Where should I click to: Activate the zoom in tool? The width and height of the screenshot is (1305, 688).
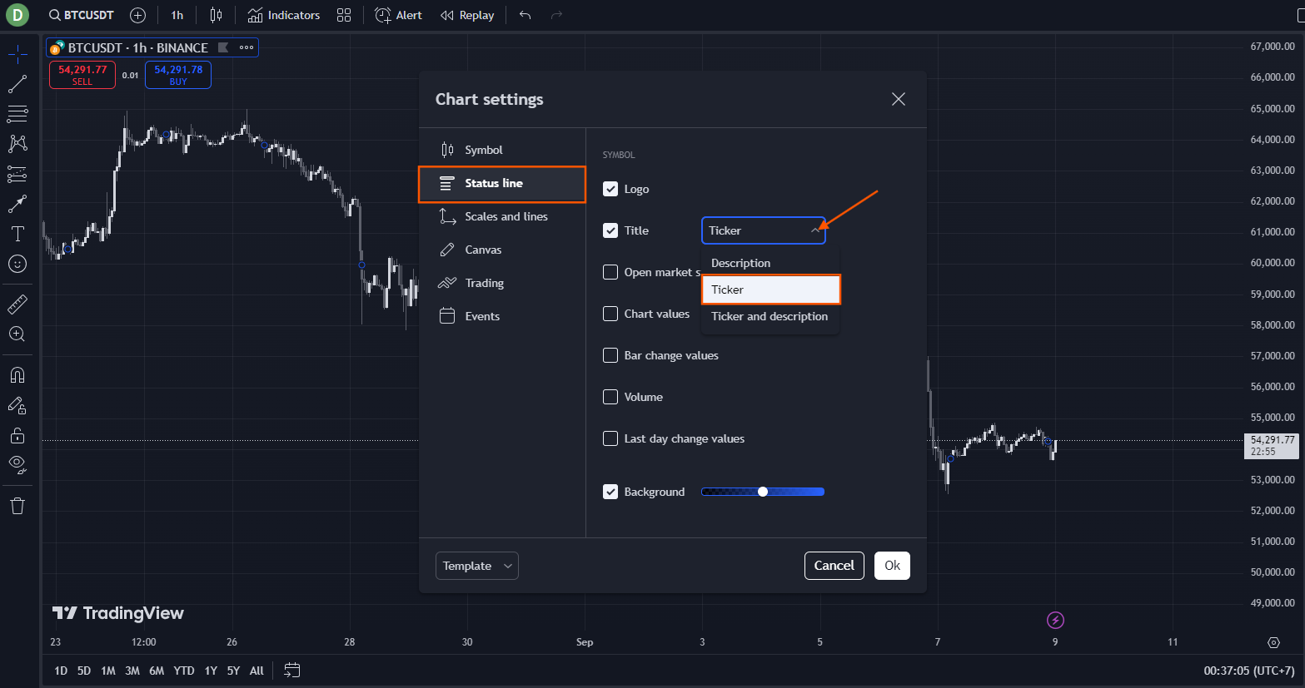tap(17, 334)
